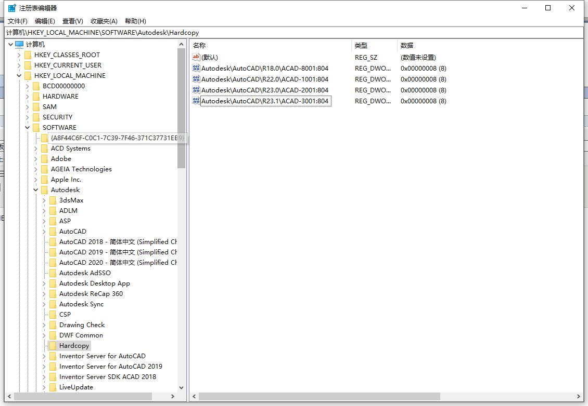The height and width of the screenshot is (406, 588).
Task: Select the Autodesk AdSSO key
Action: coord(85,273)
